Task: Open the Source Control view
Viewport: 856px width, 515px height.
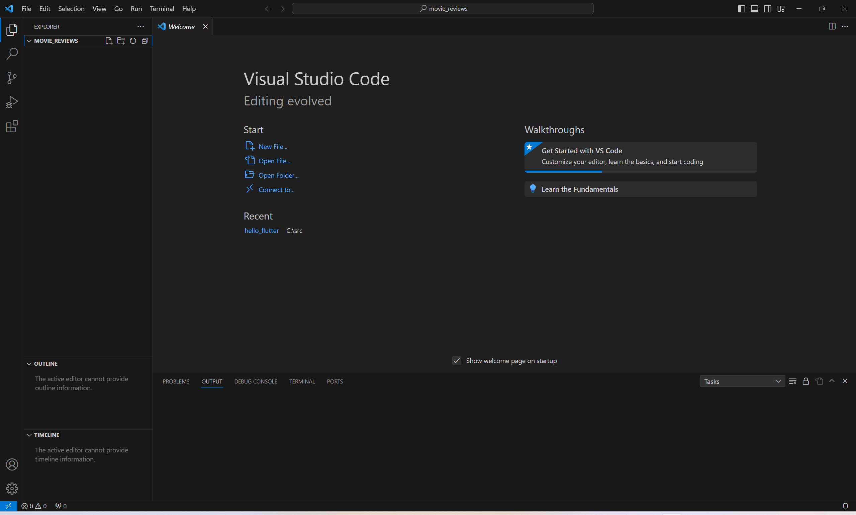Action: click(12, 78)
